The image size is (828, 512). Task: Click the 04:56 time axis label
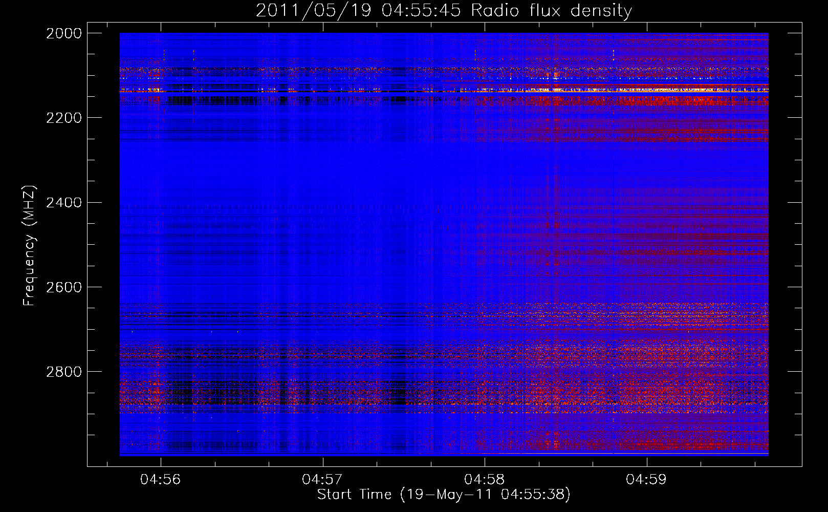pos(161,480)
